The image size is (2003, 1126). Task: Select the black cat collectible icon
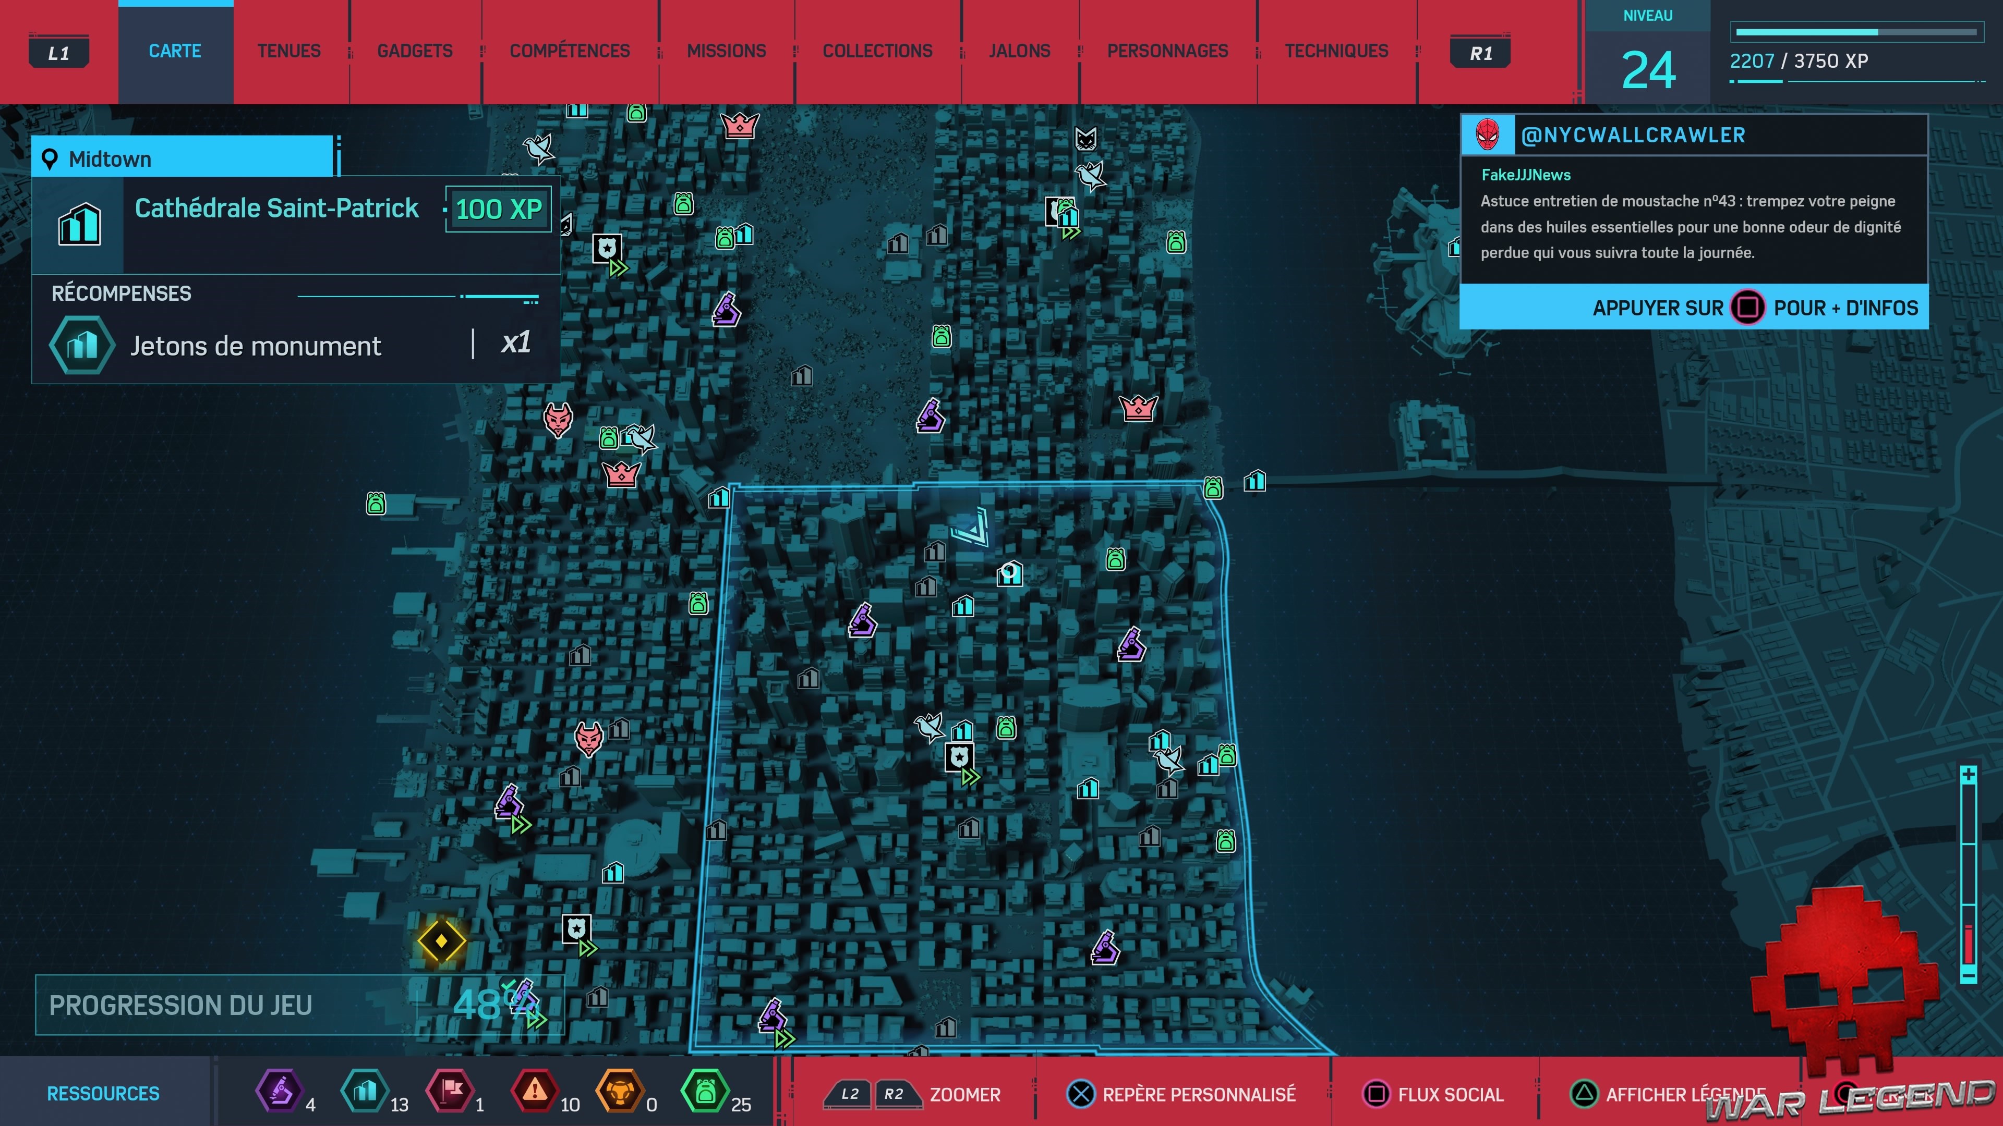pos(1085,139)
